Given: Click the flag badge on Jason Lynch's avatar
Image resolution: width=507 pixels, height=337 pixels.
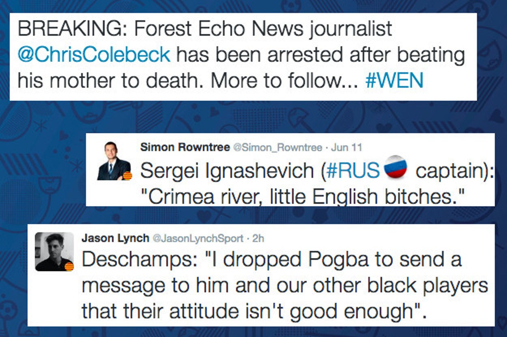Looking at the screenshot, I should [69, 267].
